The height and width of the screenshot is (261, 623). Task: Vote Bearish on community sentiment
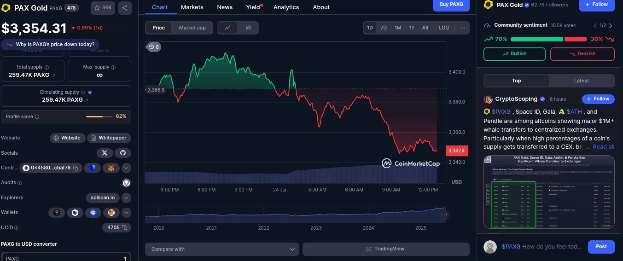point(582,54)
